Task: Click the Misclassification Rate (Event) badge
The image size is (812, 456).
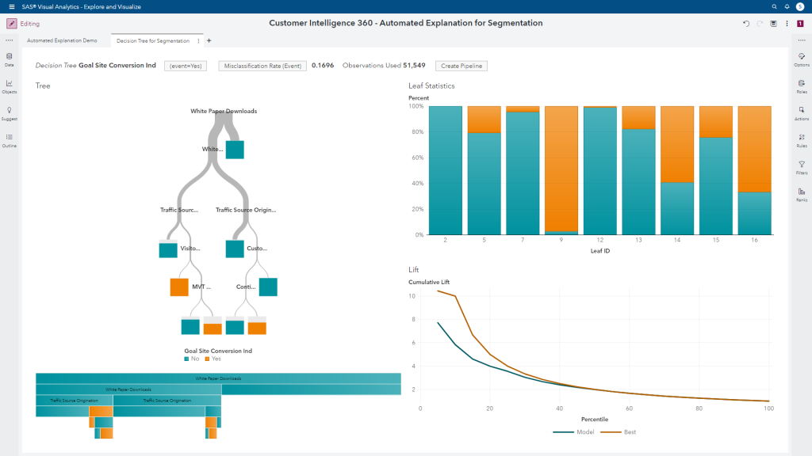Action: [x=262, y=66]
